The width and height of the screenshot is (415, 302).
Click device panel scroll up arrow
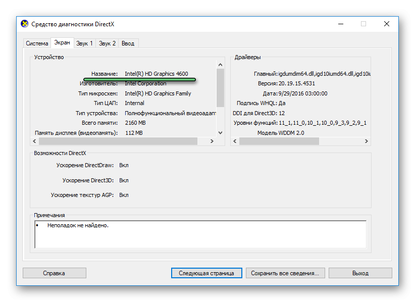point(220,65)
